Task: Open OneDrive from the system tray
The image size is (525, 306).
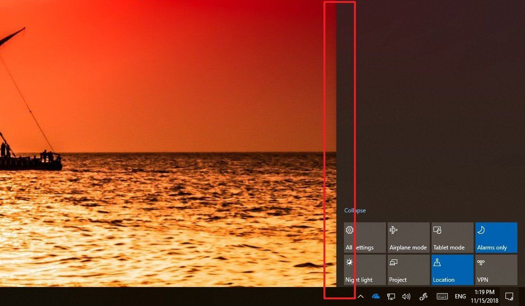Action: (376, 296)
